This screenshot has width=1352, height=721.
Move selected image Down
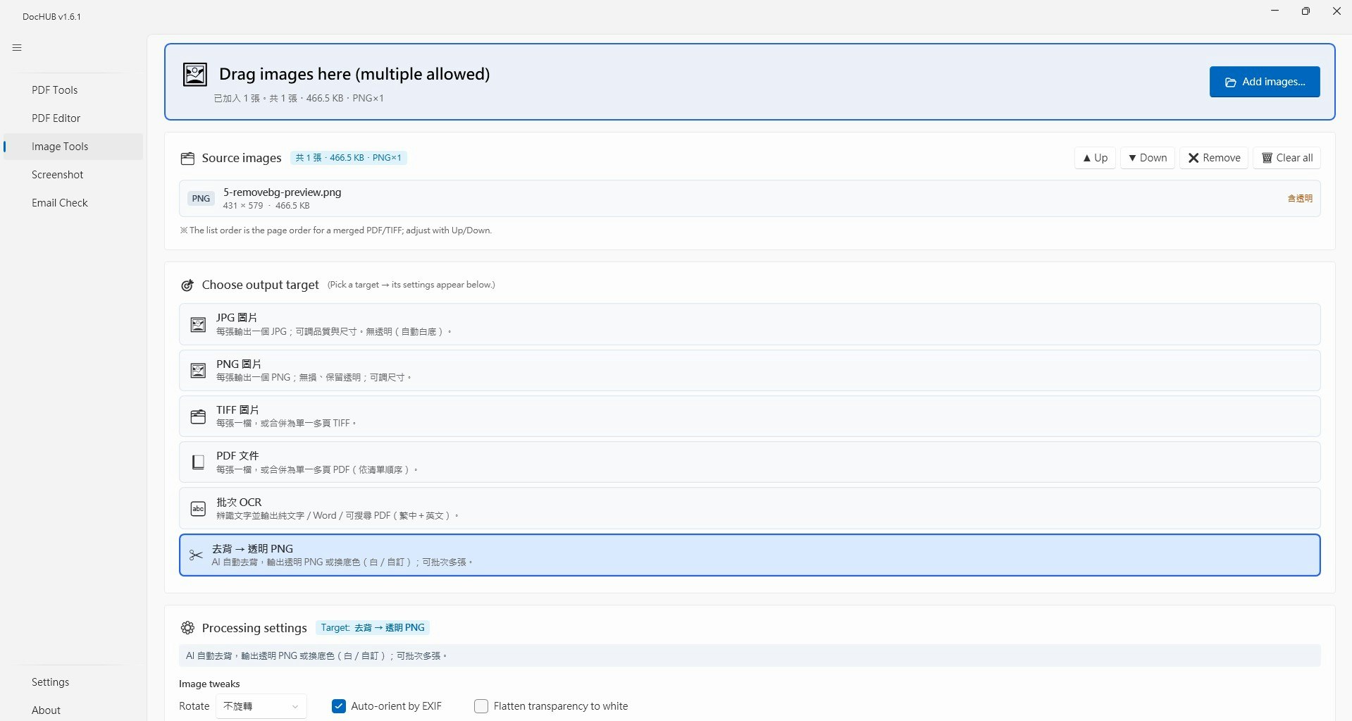click(x=1148, y=158)
